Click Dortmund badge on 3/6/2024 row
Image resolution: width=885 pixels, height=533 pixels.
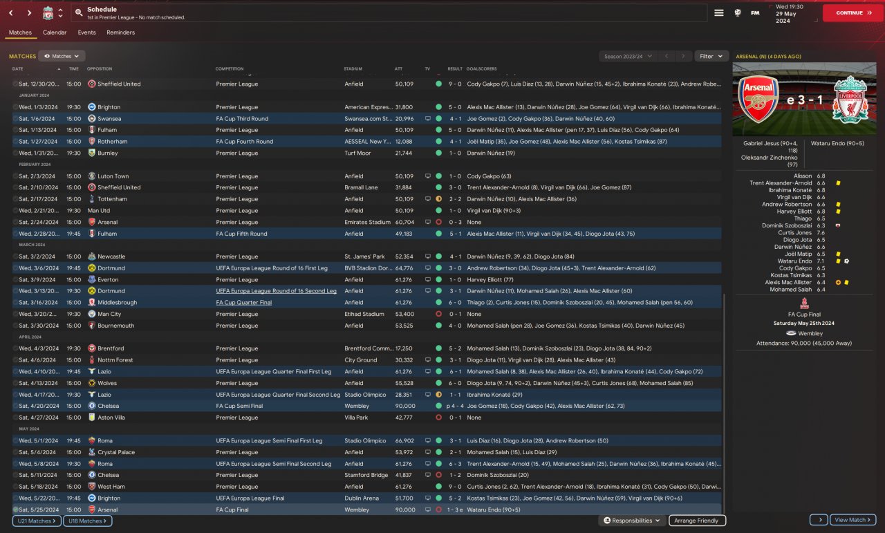point(92,268)
